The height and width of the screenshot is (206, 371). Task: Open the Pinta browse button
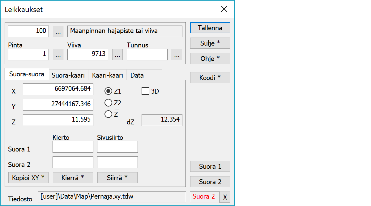click(58, 55)
